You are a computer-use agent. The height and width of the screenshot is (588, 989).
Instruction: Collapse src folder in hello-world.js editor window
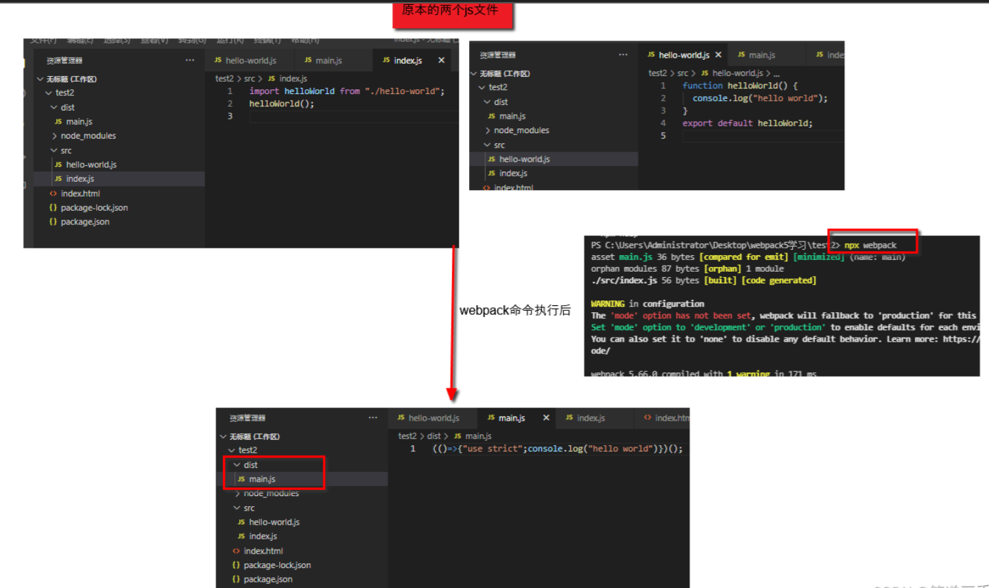click(x=487, y=145)
